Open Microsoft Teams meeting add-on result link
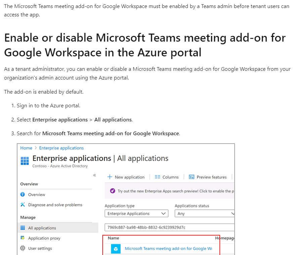 [168, 249]
